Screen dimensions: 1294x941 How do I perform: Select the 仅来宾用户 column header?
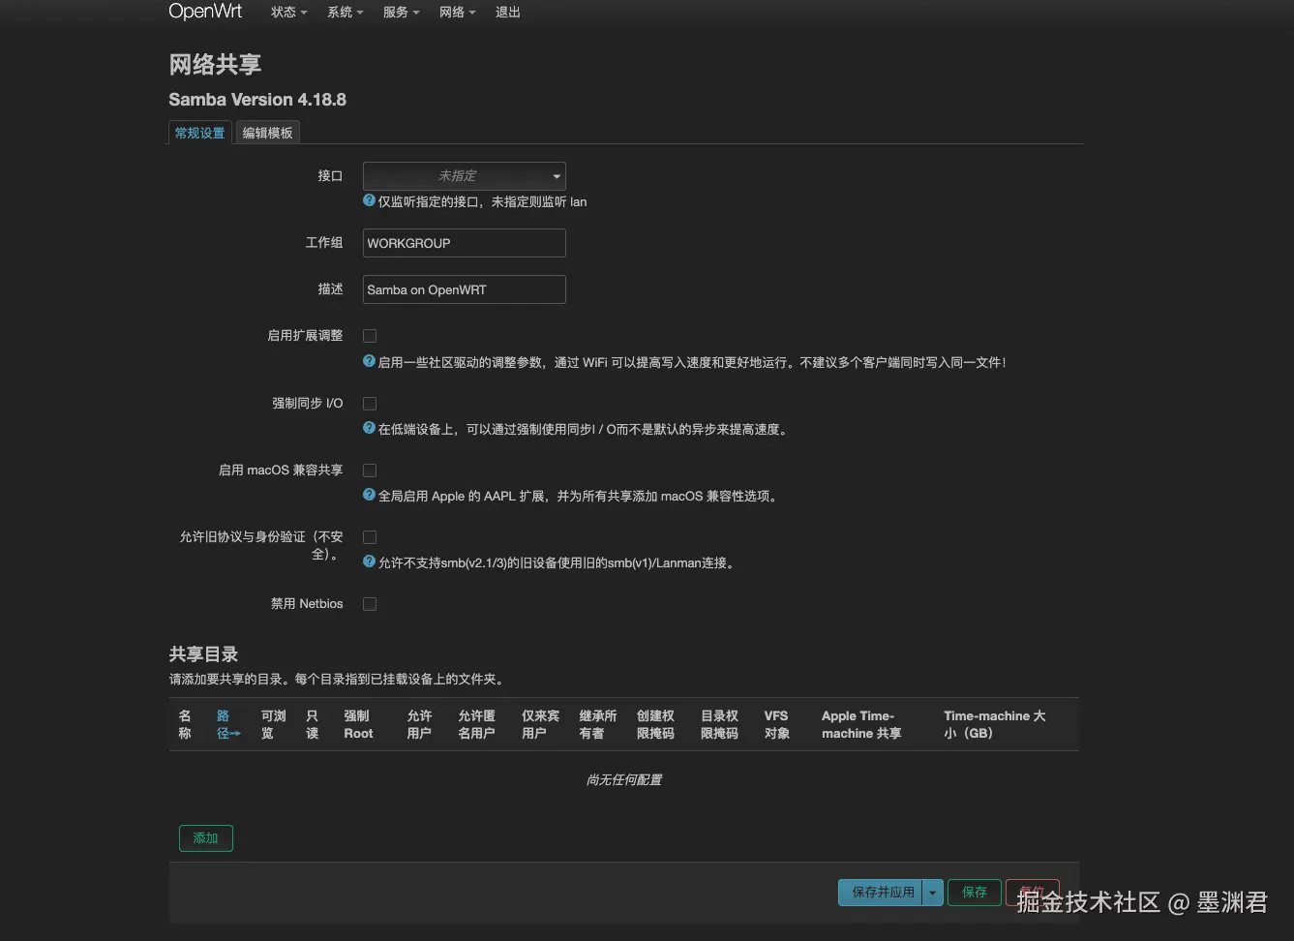click(x=540, y=724)
